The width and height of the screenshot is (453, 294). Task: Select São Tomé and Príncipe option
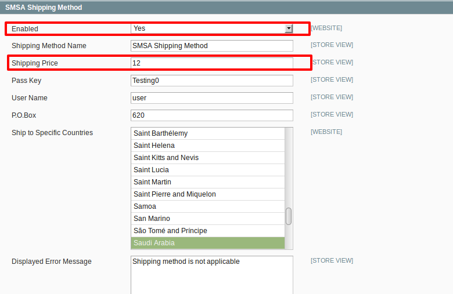208,231
